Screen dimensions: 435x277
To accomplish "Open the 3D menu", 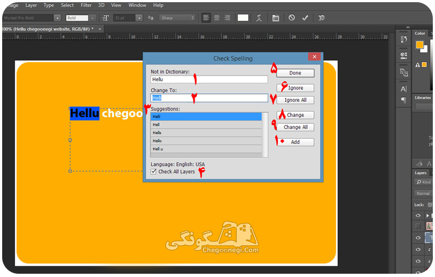I will pos(101,5).
